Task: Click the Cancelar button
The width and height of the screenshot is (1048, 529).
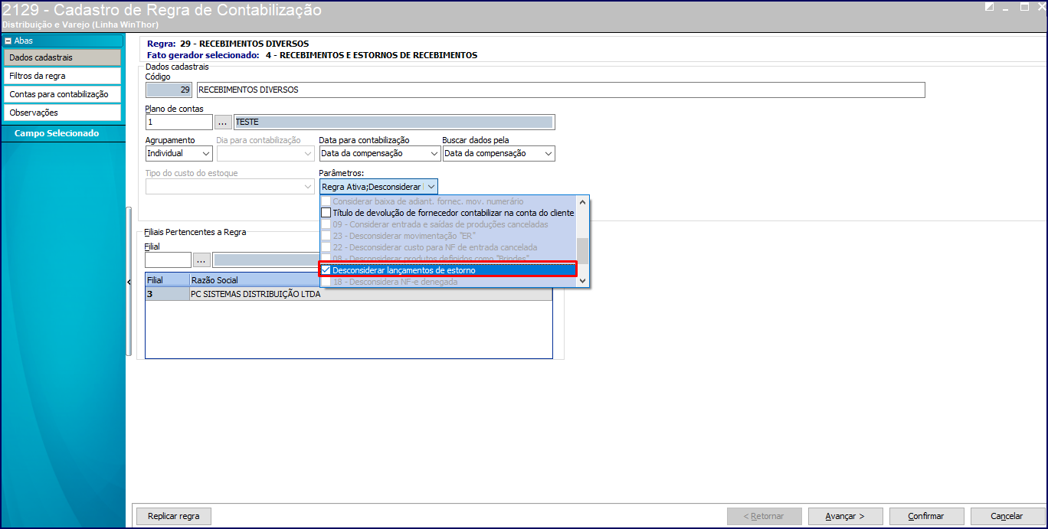Action: [1007, 516]
